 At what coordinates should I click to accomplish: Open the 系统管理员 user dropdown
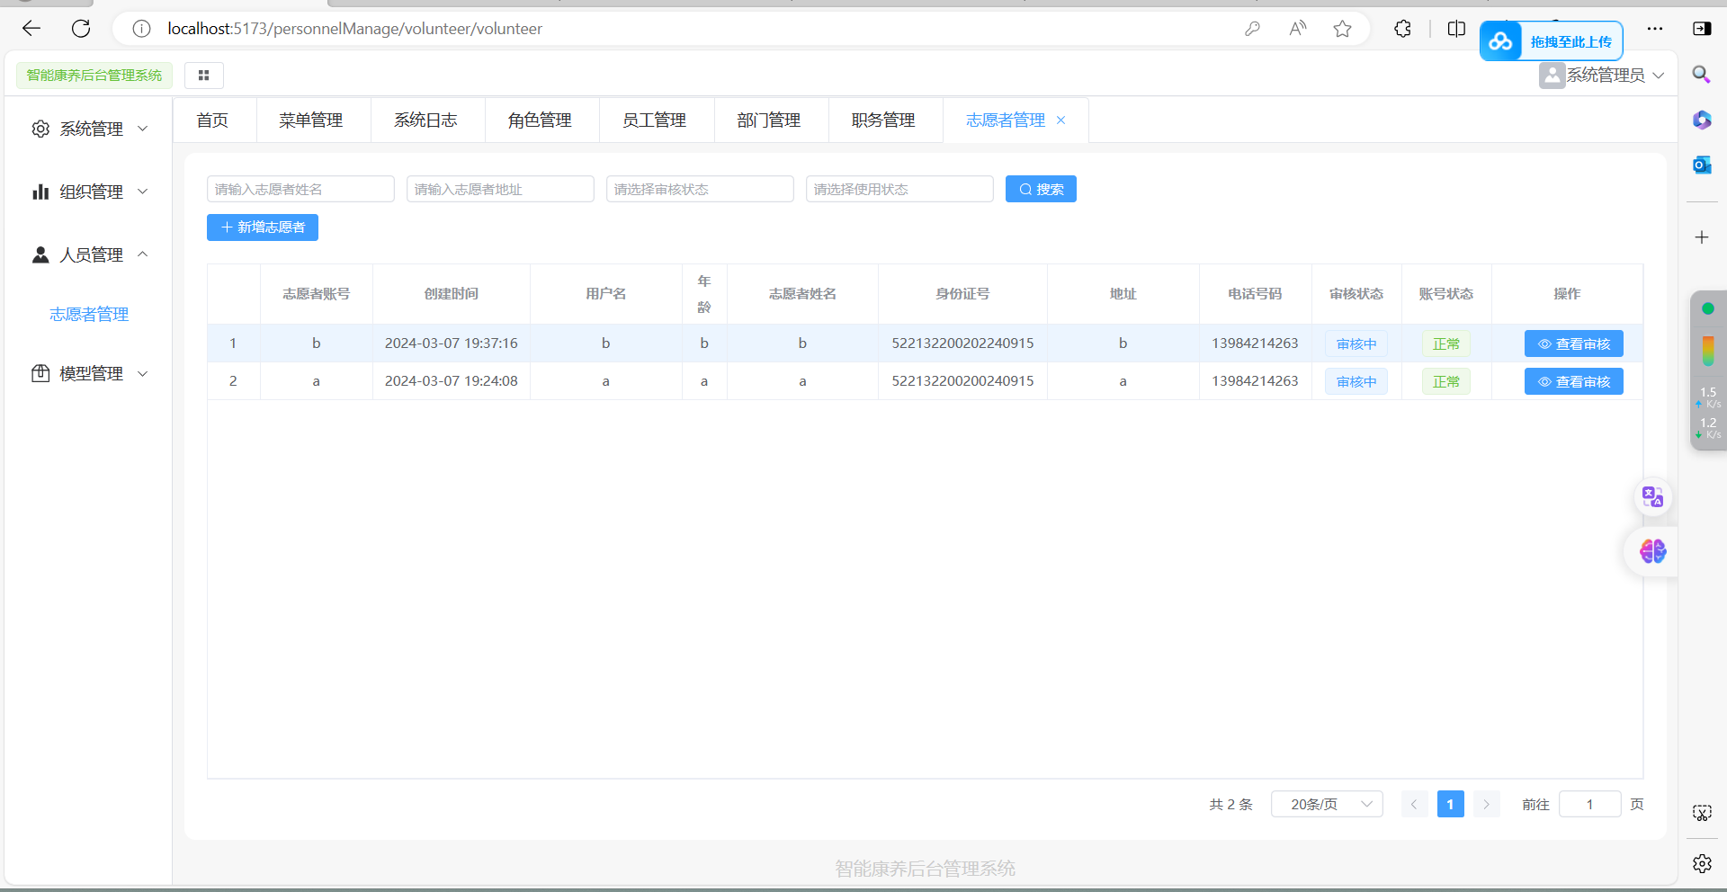[x=1603, y=76]
